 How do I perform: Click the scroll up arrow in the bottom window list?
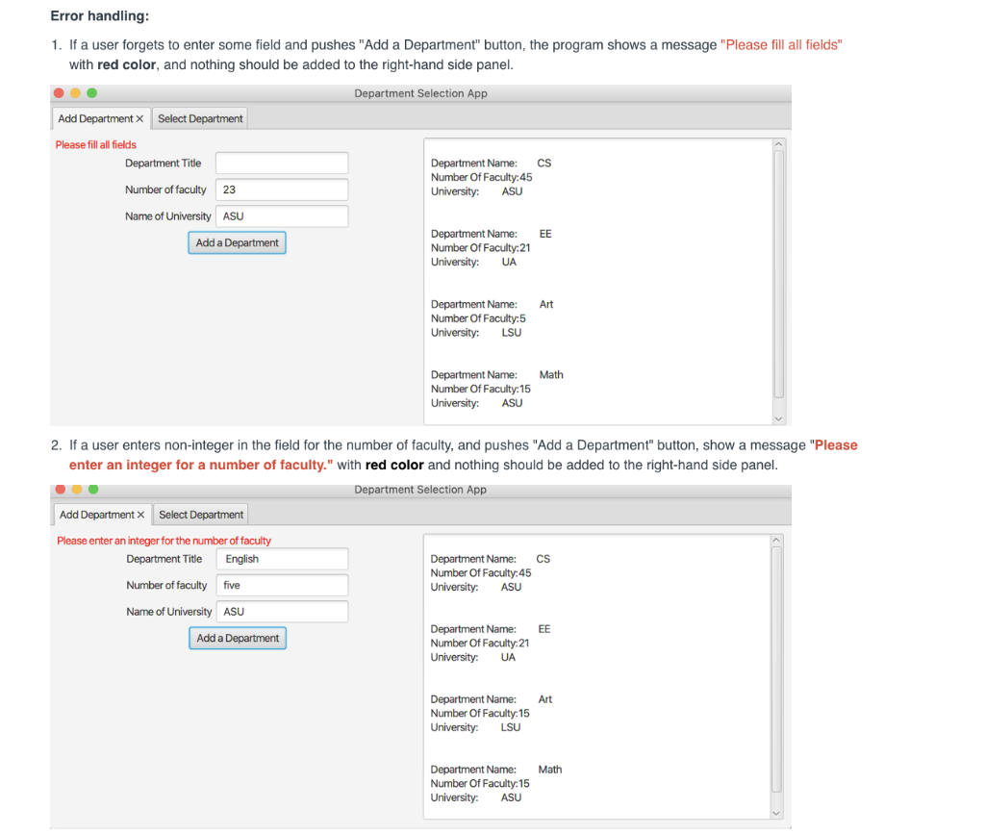[776, 540]
